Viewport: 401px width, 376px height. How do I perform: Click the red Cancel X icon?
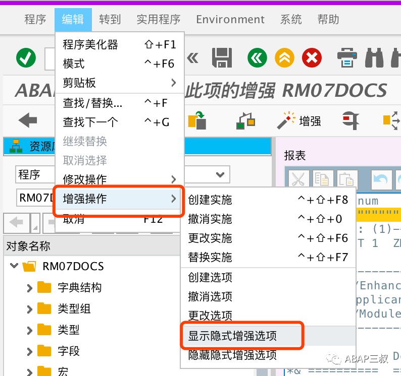pyautogui.click(x=312, y=57)
